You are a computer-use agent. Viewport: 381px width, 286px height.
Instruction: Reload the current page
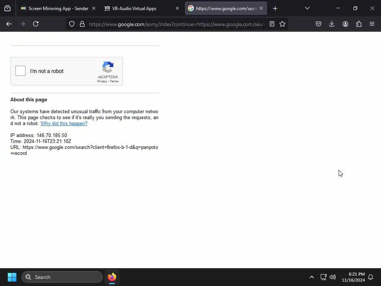click(x=36, y=24)
